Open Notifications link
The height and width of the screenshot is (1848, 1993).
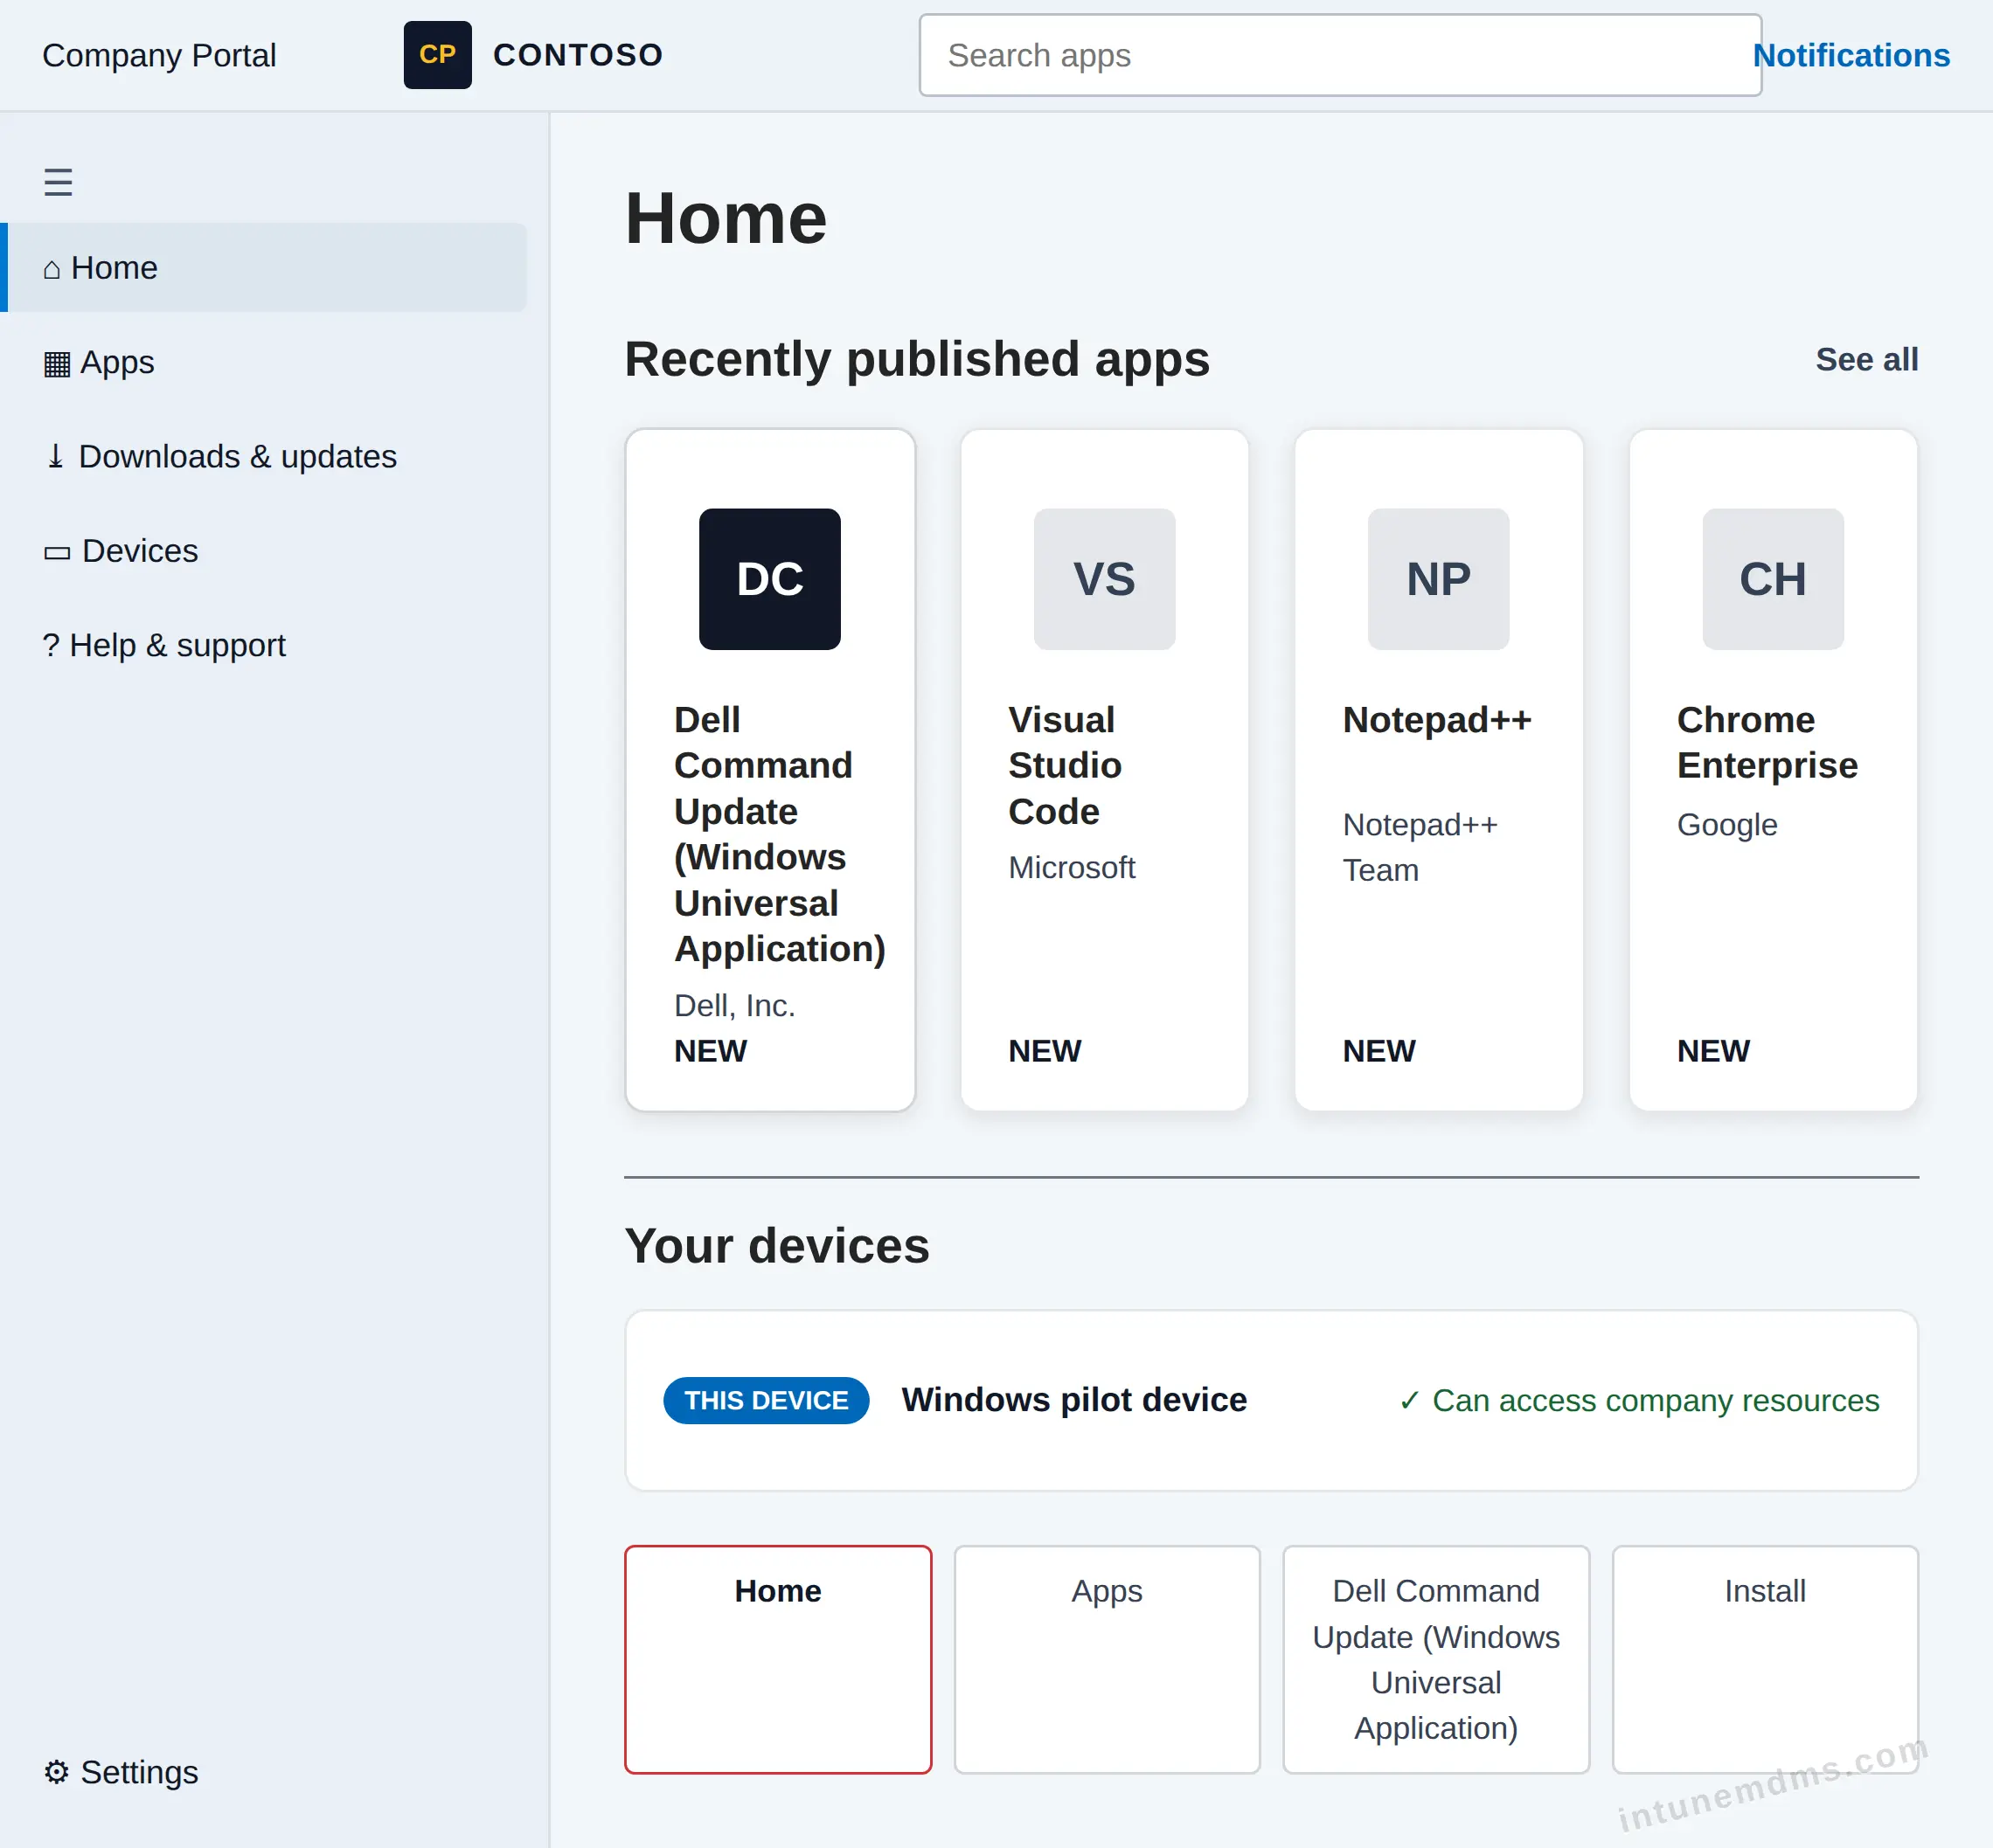coord(1851,55)
